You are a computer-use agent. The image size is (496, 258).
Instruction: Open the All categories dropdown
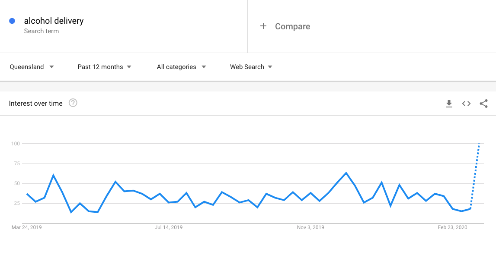tap(181, 67)
